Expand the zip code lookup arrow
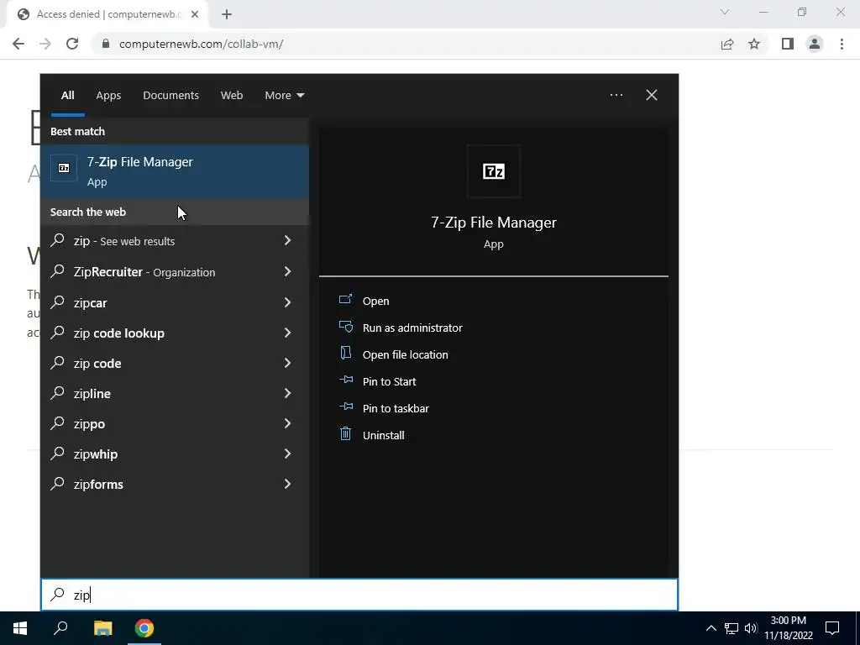Viewport: 860px width, 645px height. click(x=287, y=333)
